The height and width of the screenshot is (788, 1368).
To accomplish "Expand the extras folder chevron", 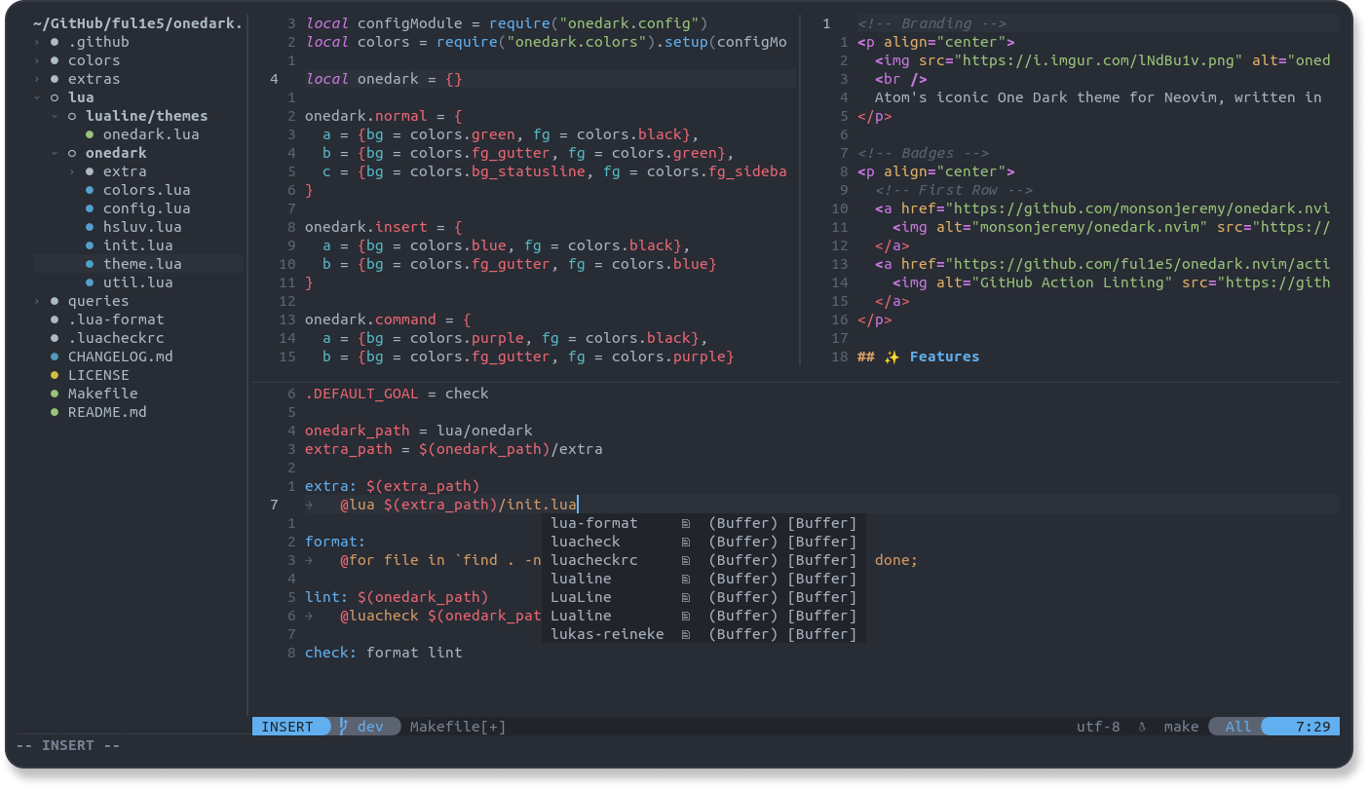I will (x=37, y=79).
